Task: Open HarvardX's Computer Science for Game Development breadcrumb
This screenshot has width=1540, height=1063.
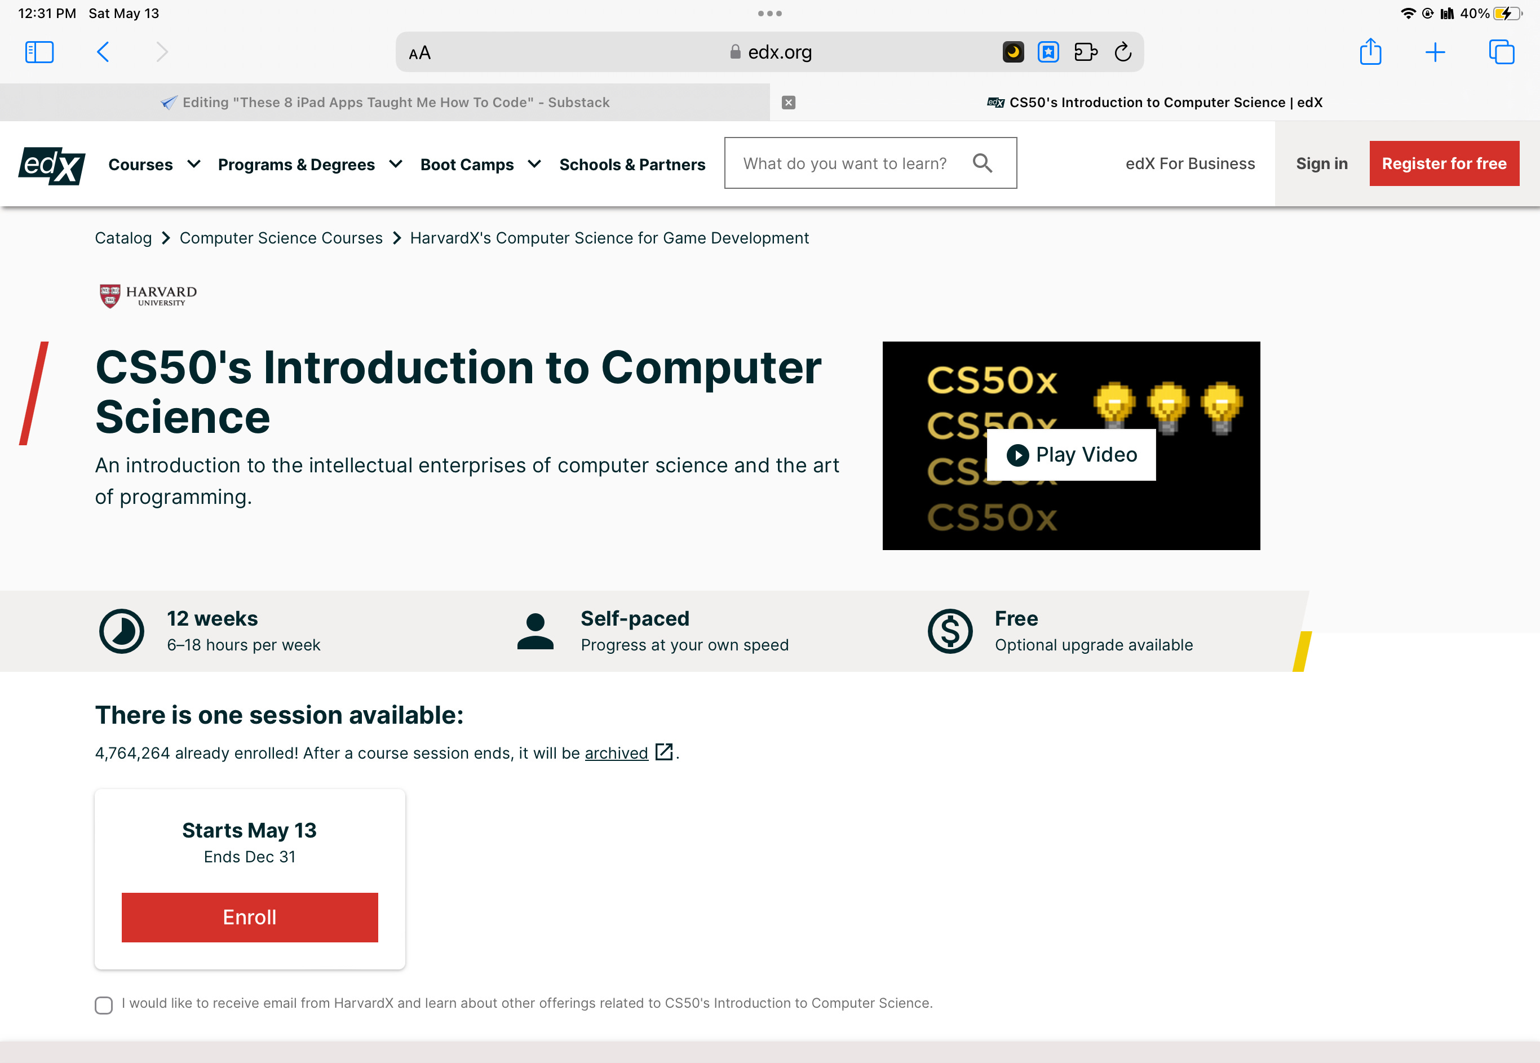Action: pos(609,238)
